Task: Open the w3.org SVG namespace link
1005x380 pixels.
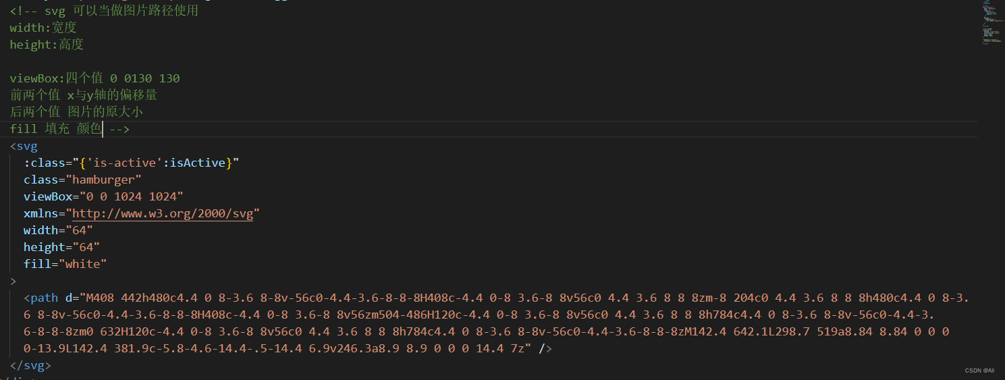Action: click(163, 213)
